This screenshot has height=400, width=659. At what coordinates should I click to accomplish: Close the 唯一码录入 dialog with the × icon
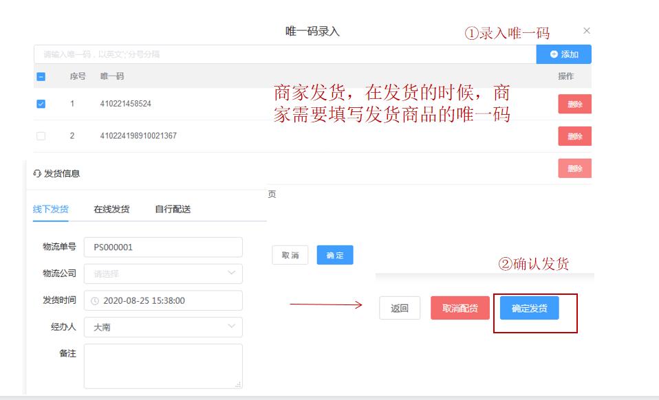586,31
